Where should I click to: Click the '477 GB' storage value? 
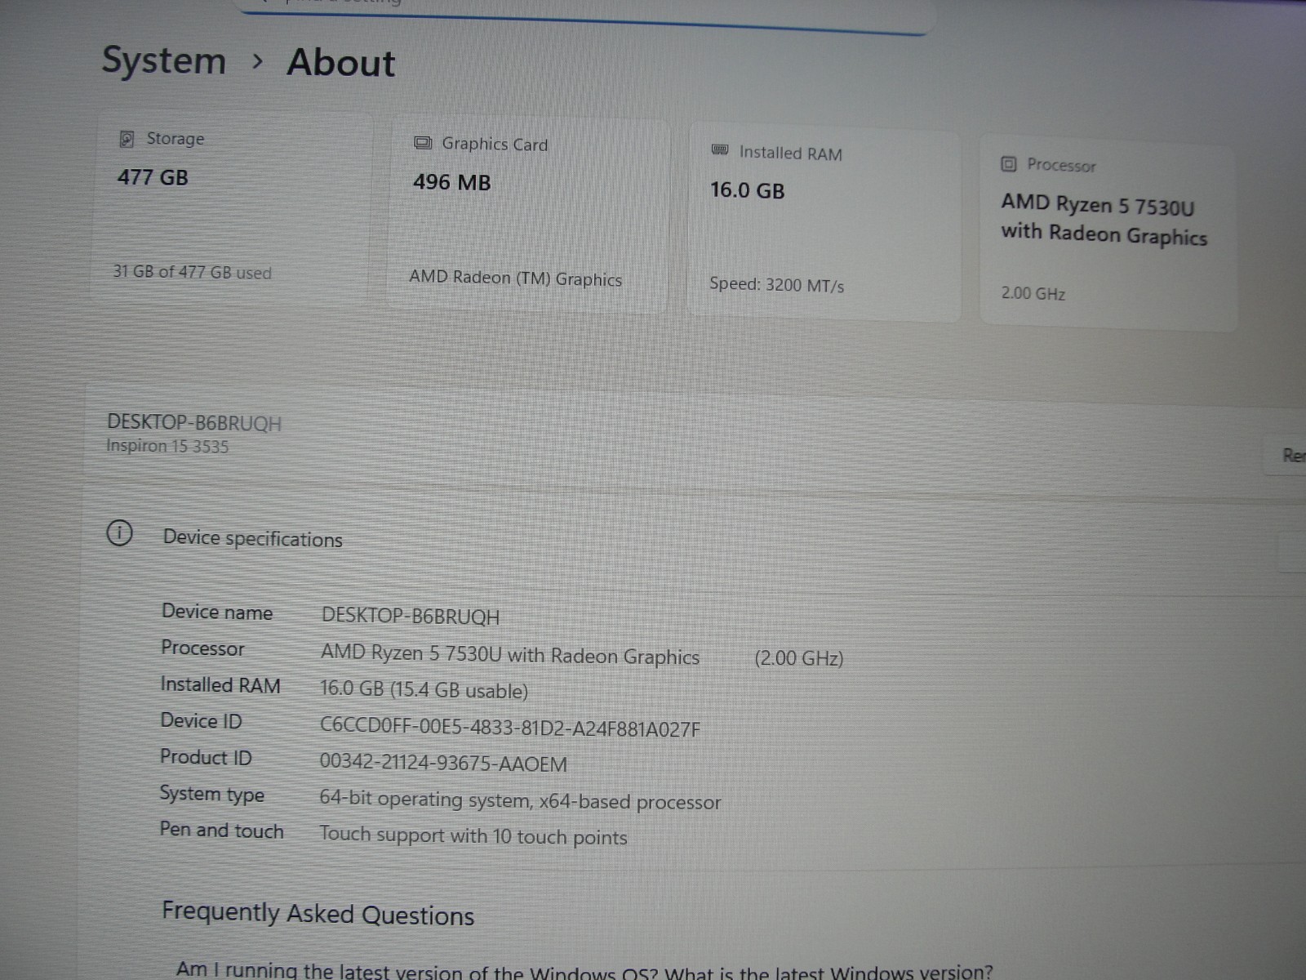153,177
